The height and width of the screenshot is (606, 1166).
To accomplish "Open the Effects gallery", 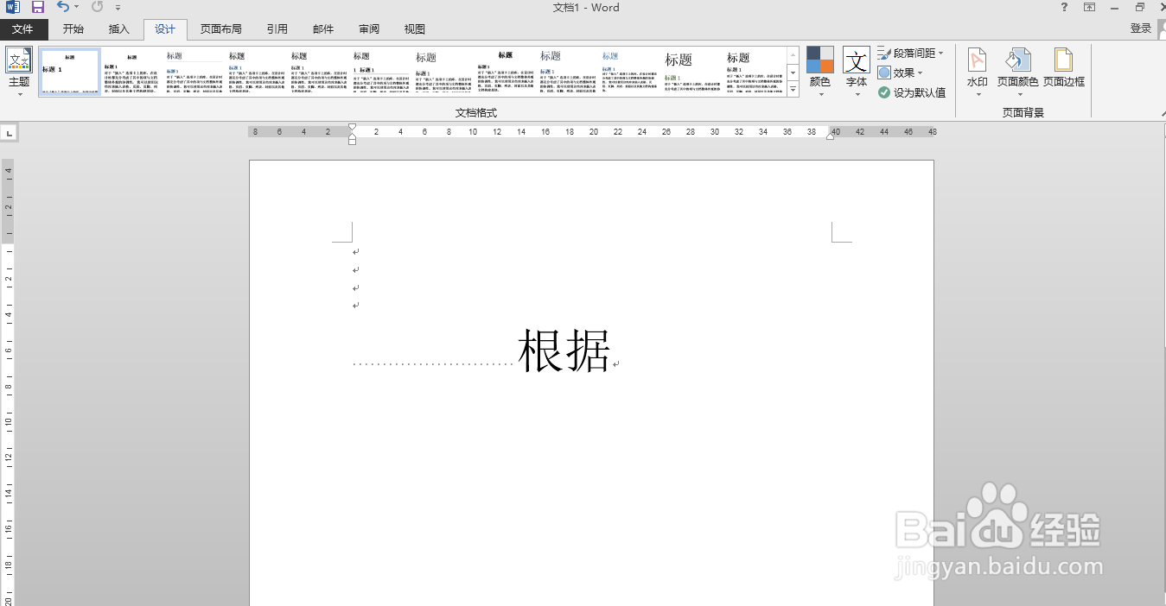I will click(x=905, y=73).
